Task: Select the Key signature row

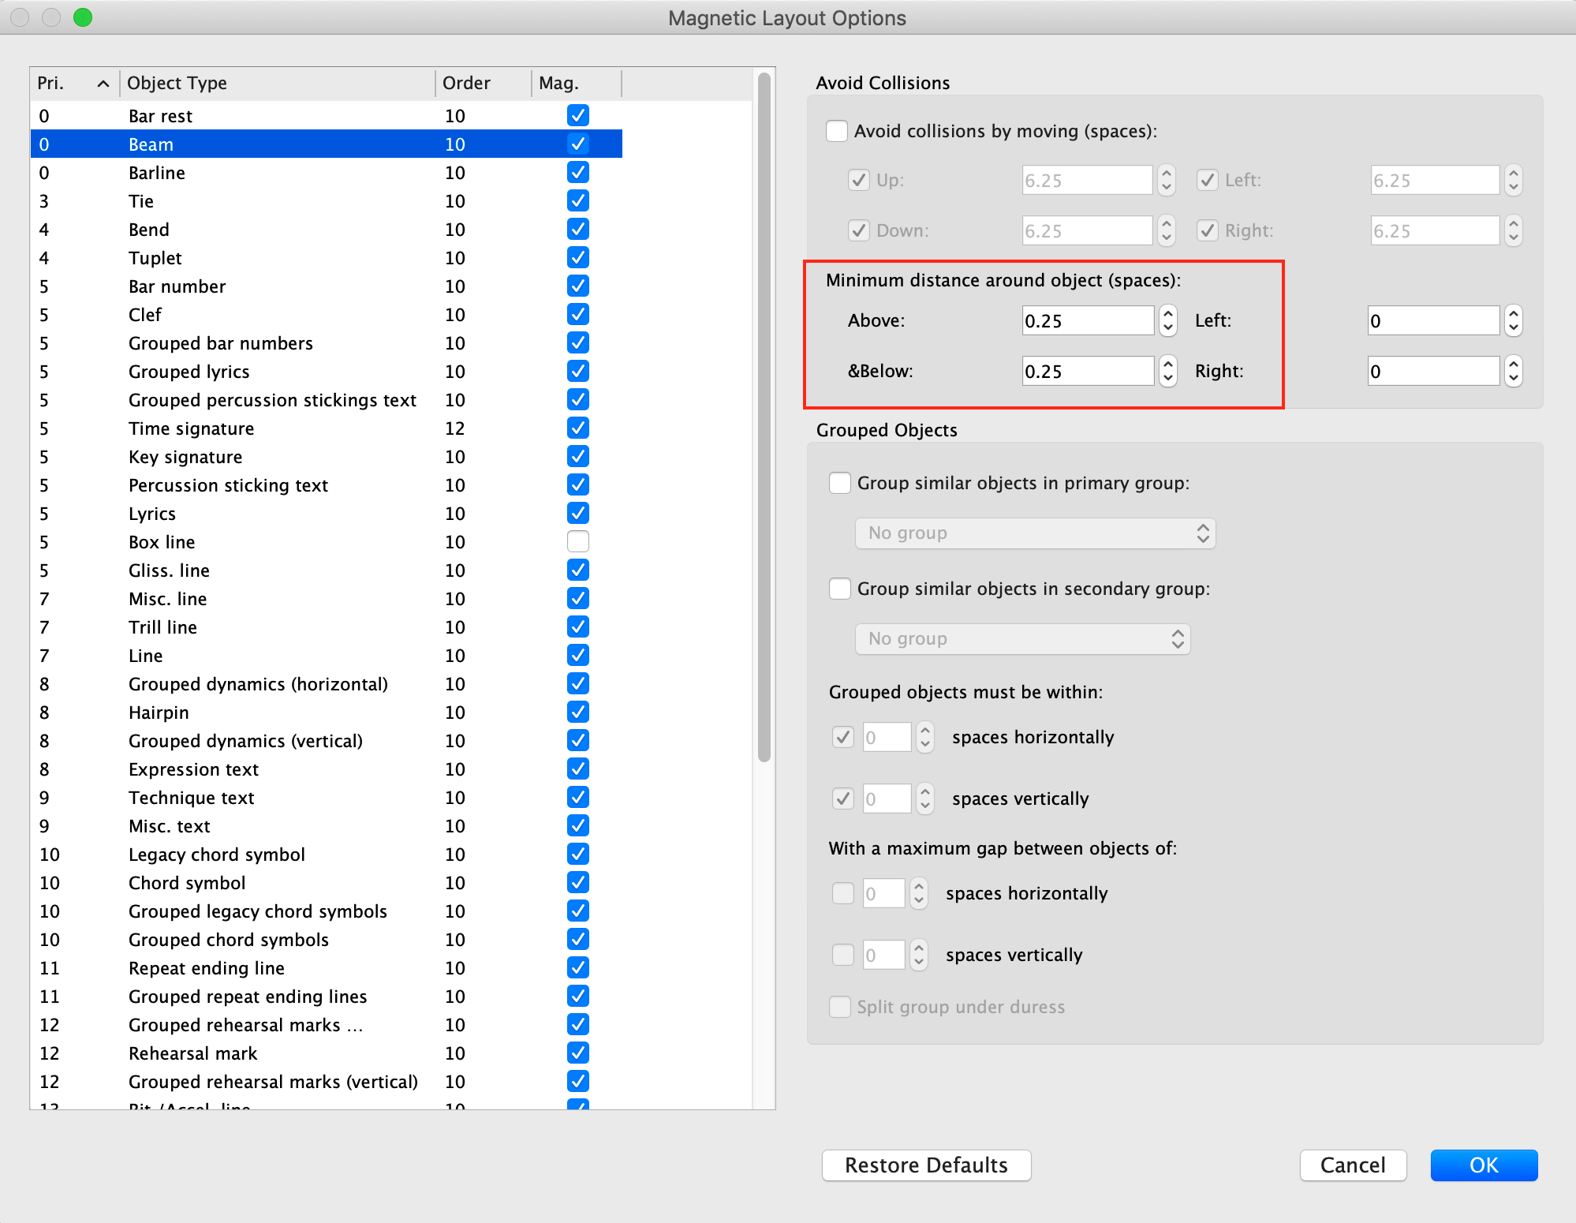Action: click(x=327, y=456)
